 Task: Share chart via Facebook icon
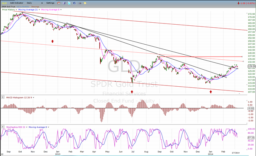click(x=74, y=3)
